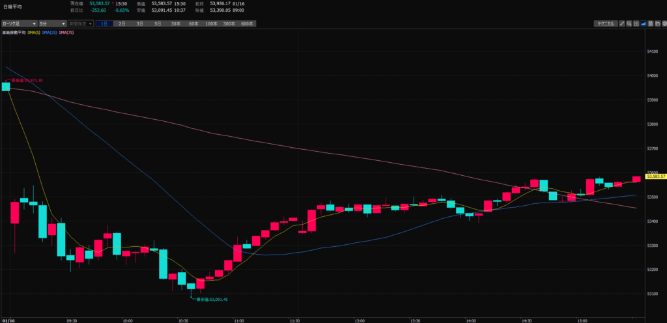The height and width of the screenshot is (323, 667).
Task: Open the folder icon in chart toolbar
Action: click(x=657, y=23)
